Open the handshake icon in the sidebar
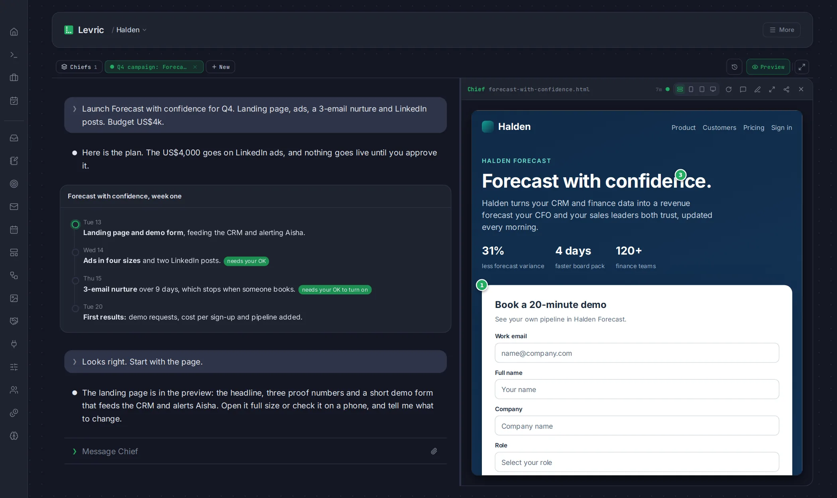This screenshot has height=498, width=837. (14, 321)
